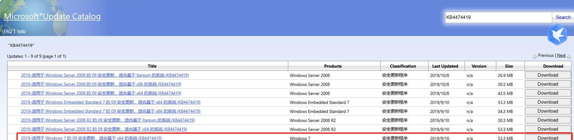Image resolution: width=574 pixels, height=140 pixels.
Task: Click the blue bird hexagon icon
Action: pyautogui.click(x=557, y=35)
